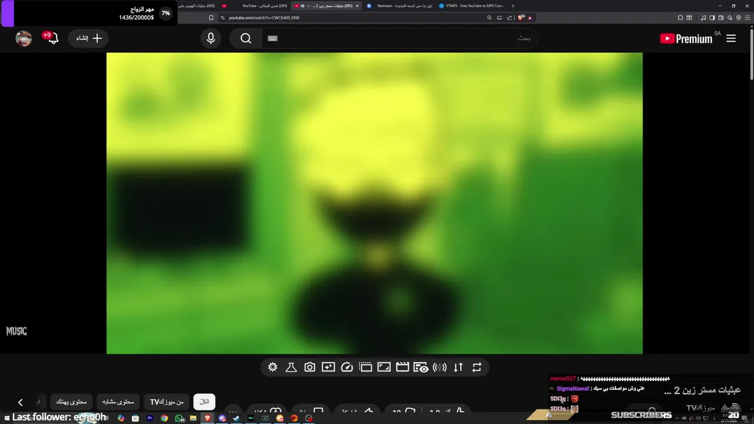754x424 pixels.
Task: Click the up-down arrows icon below video
Action: (x=458, y=367)
